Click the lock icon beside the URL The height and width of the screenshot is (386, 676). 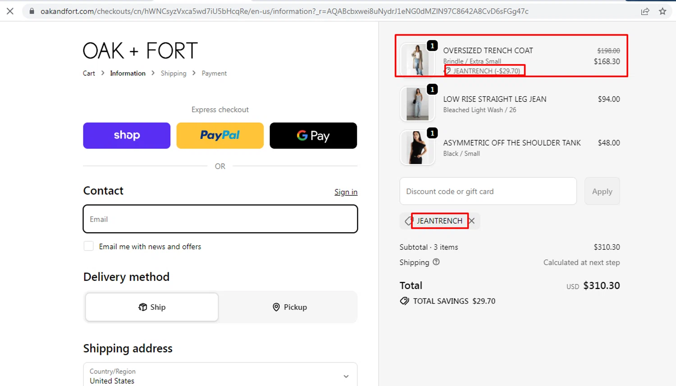32,11
